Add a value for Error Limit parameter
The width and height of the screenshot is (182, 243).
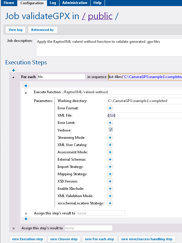click(x=110, y=123)
